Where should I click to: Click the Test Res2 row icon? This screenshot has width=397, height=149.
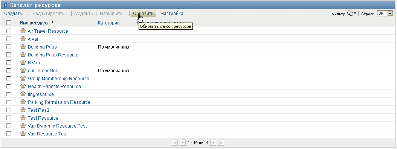point(23,110)
